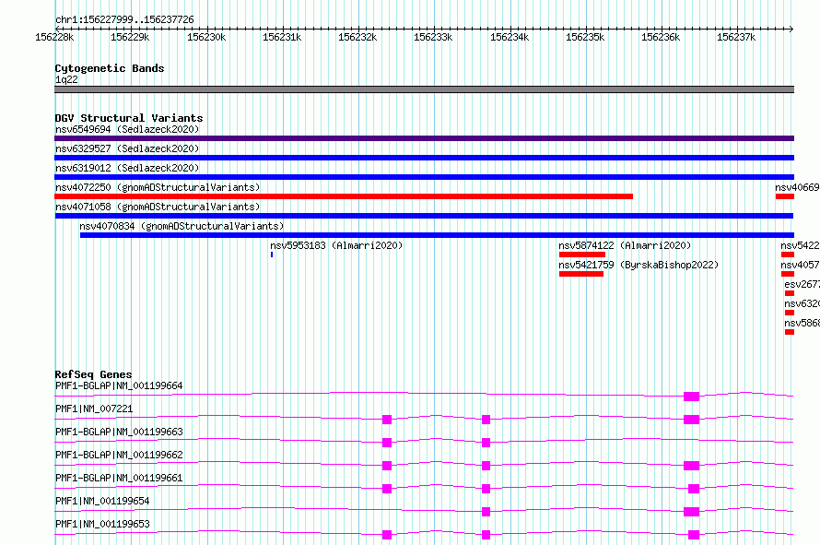The height and width of the screenshot is (545, 820).
Task: Click the PMF1-BGLAP|NM_001199664 transcript label
Action: [119, 385]
